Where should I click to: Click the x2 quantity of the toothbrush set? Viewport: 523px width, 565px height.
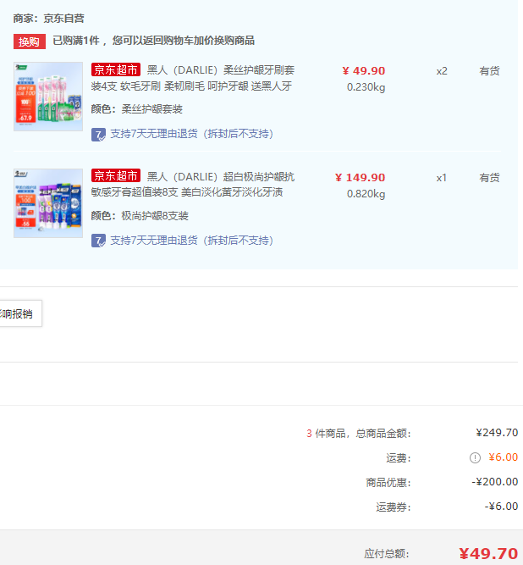[442, 71]
